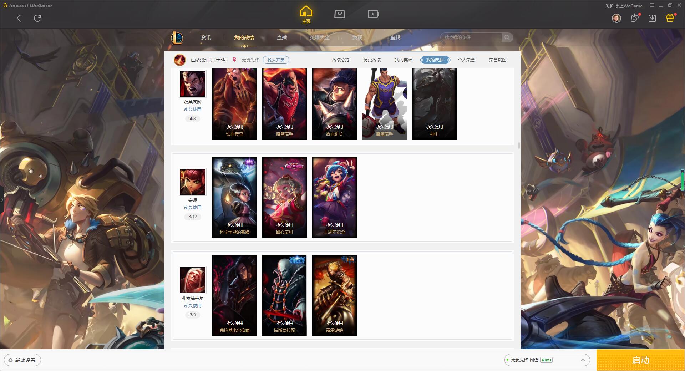Open 个人荣誉 sub-tab

[x=466, y=60]
